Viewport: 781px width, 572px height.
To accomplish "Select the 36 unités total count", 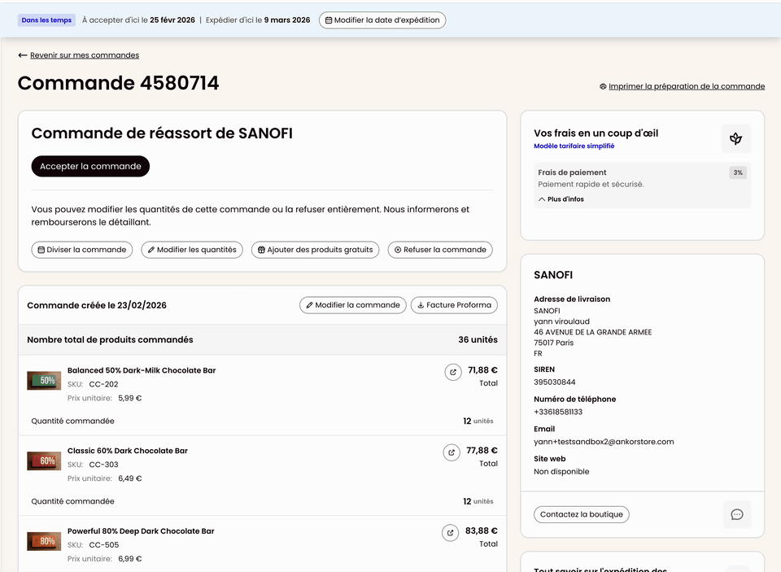I will [x=478, y=340].
